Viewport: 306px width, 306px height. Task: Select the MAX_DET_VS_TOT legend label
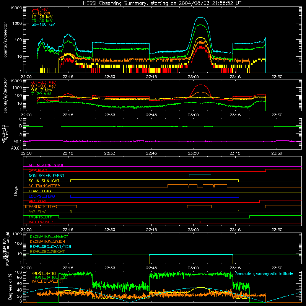pos(47,281)
